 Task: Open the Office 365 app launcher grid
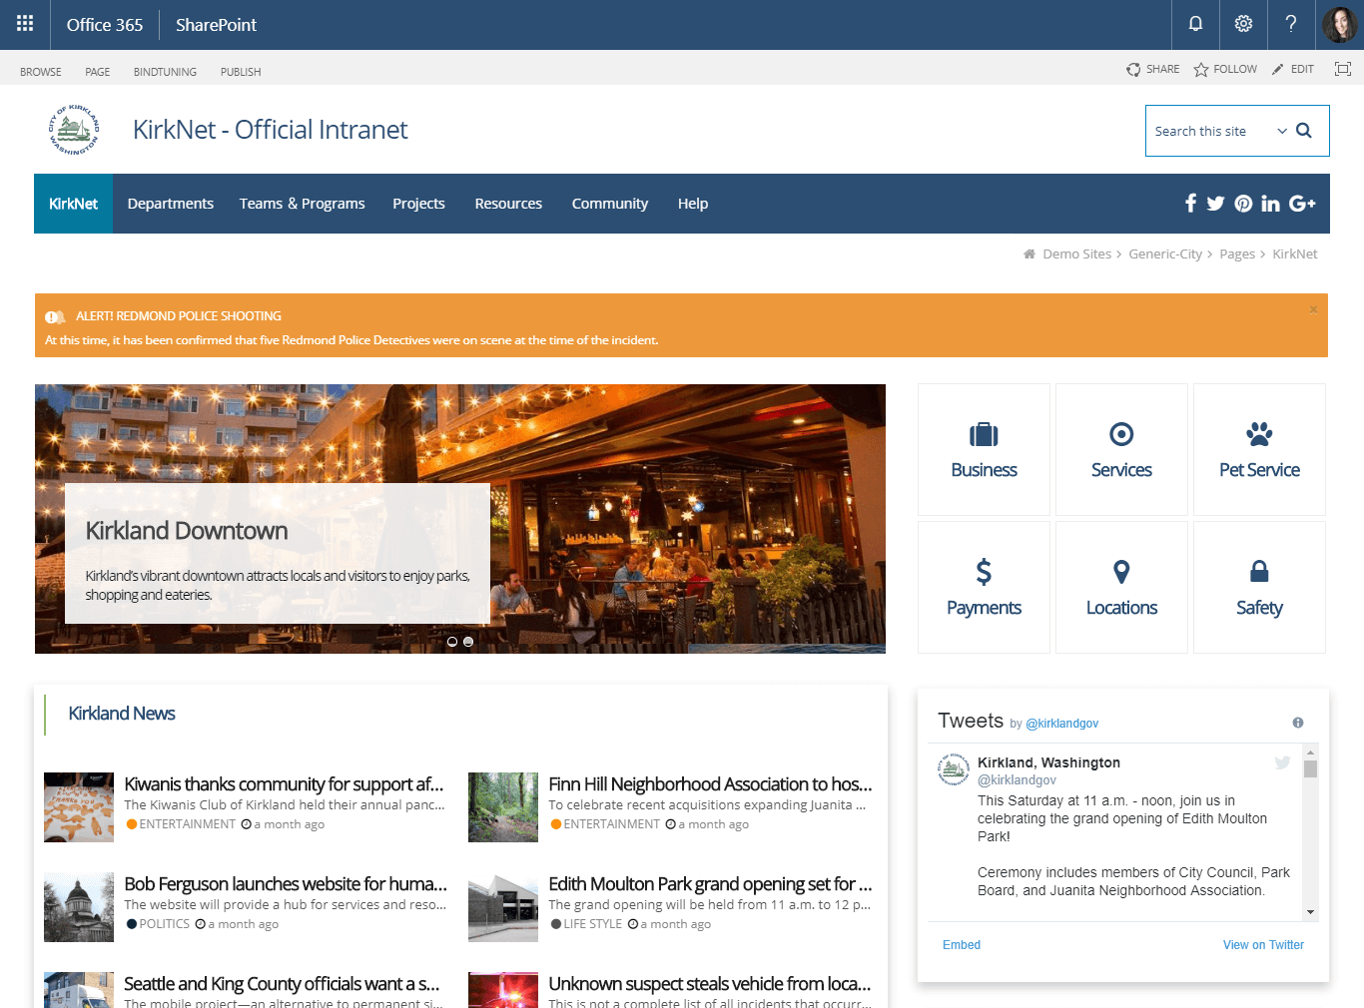pos(25,24)
